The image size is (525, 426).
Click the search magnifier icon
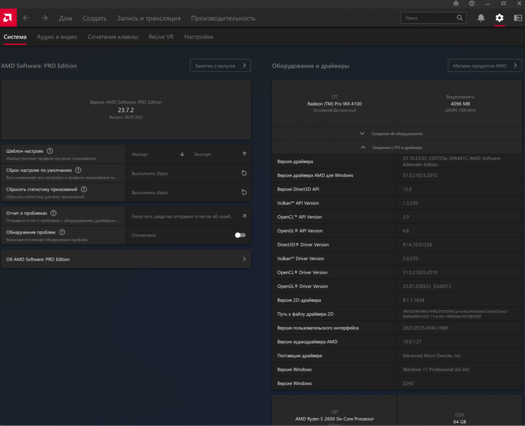pyautogui.click(x=460, y=18)
